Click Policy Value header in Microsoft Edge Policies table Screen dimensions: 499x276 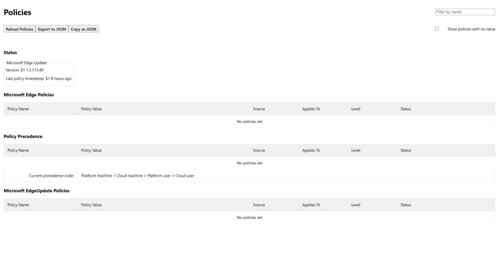(91, 109)
